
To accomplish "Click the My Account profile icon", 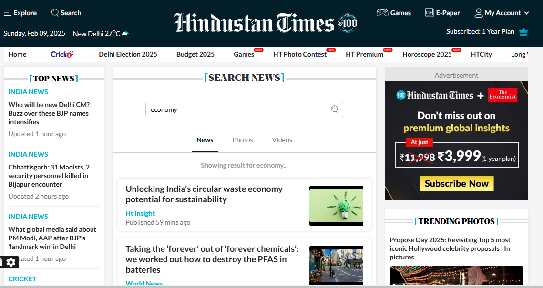I will pos(479,13).
